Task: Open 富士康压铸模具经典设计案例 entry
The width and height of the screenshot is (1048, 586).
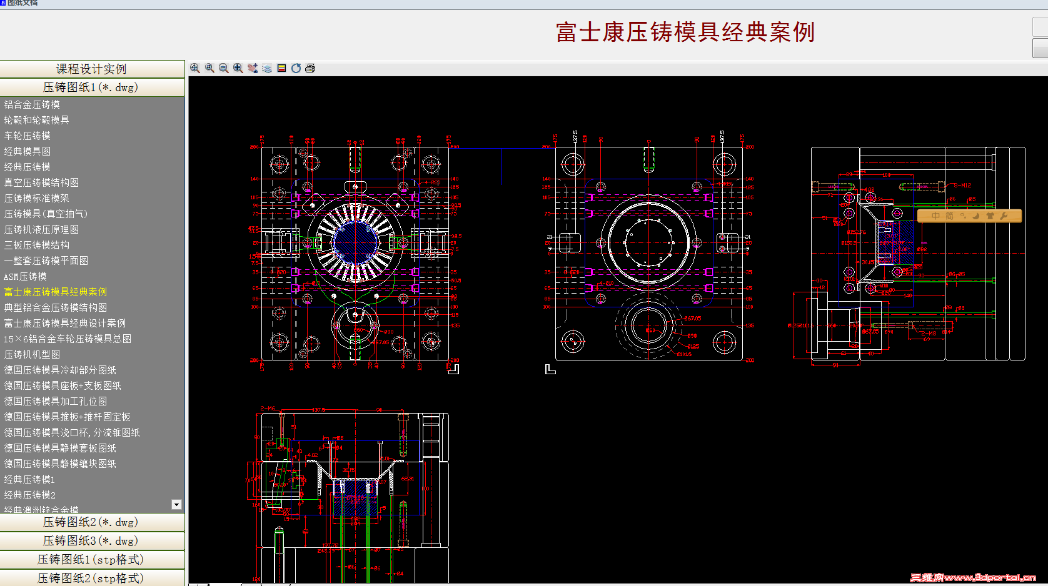Action: pyautogui.click(x=64, y=323)
